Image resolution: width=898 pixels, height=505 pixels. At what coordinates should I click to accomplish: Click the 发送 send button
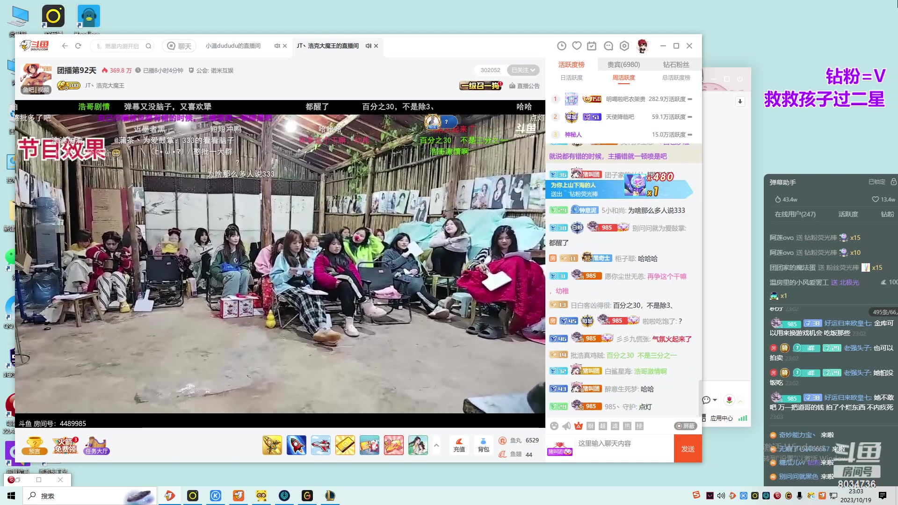[688, 449]
